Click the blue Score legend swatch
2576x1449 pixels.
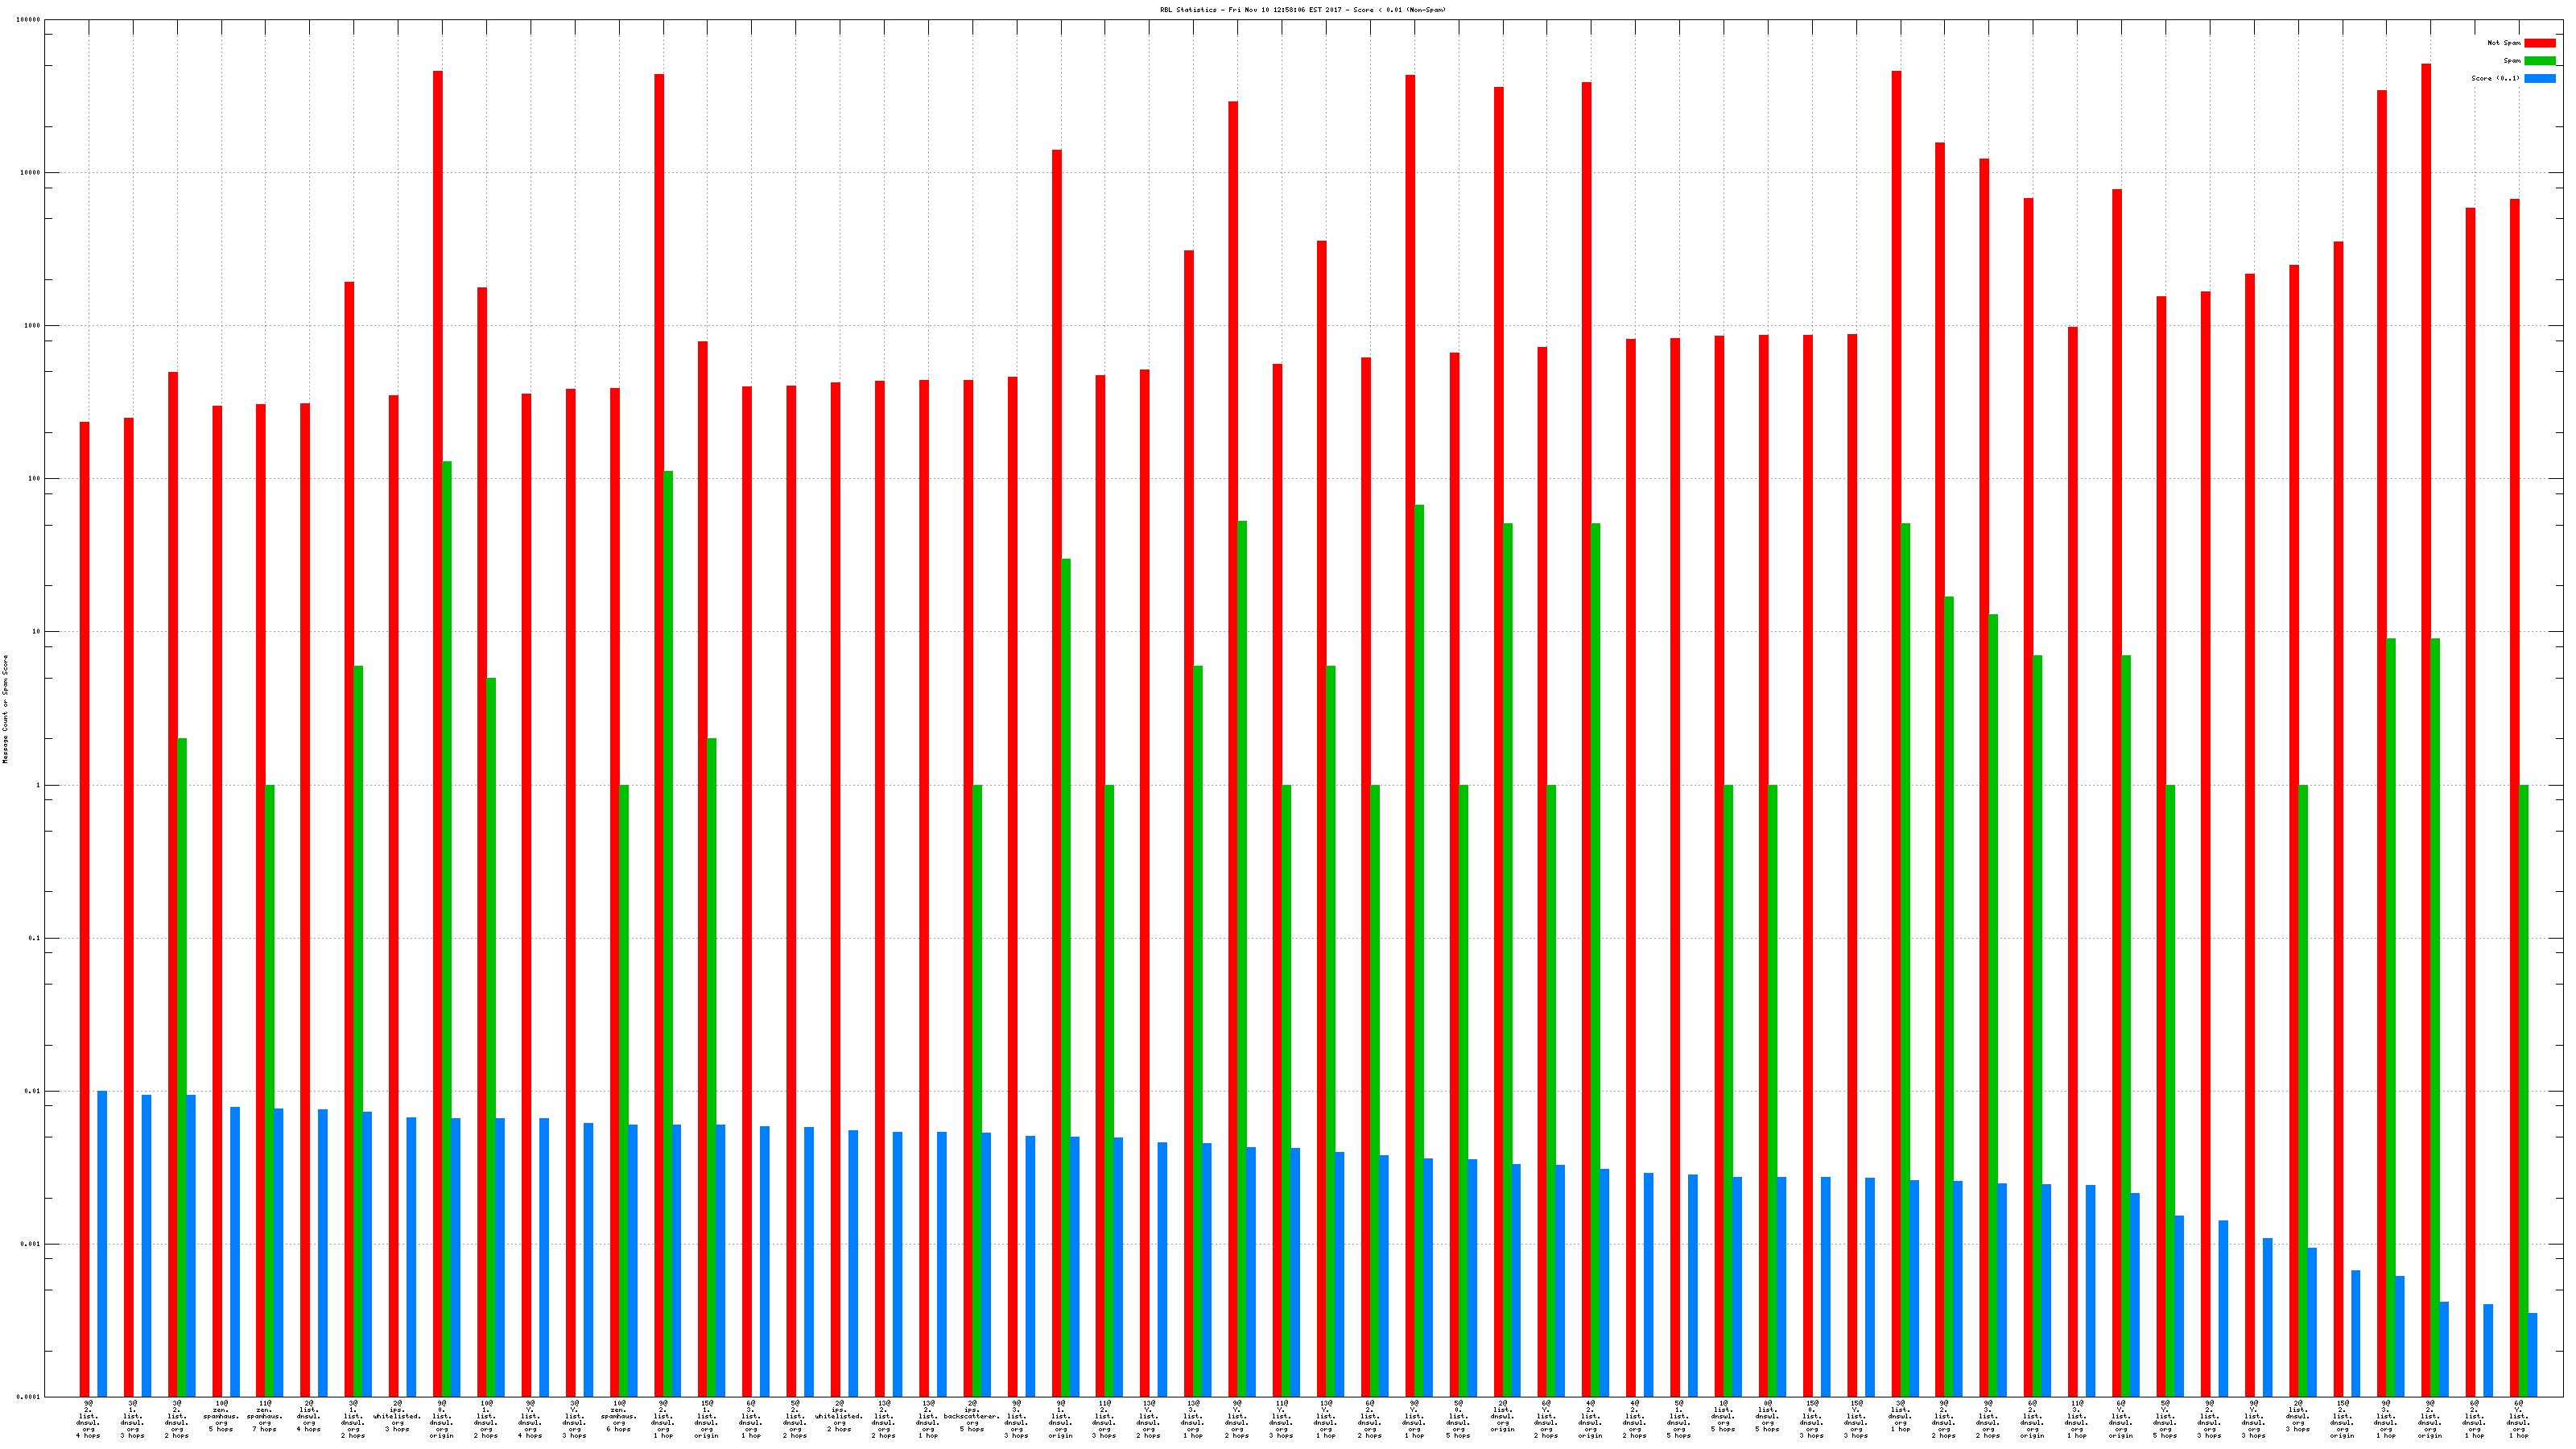click(2539, 78)
